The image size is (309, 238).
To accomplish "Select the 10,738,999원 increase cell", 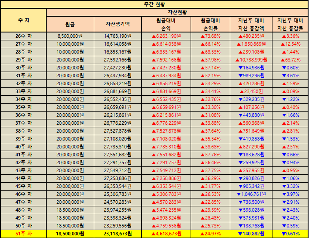I will pos(251,60).
